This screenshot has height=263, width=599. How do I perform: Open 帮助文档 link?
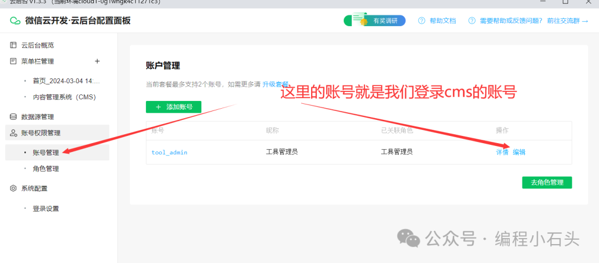tap(443, 21)
